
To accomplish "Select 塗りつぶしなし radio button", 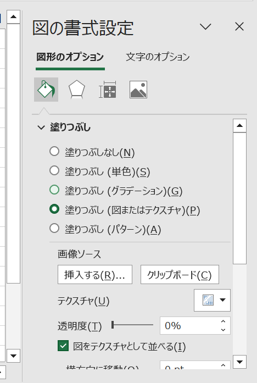I will pyautogui.click(x=54, y=152).
